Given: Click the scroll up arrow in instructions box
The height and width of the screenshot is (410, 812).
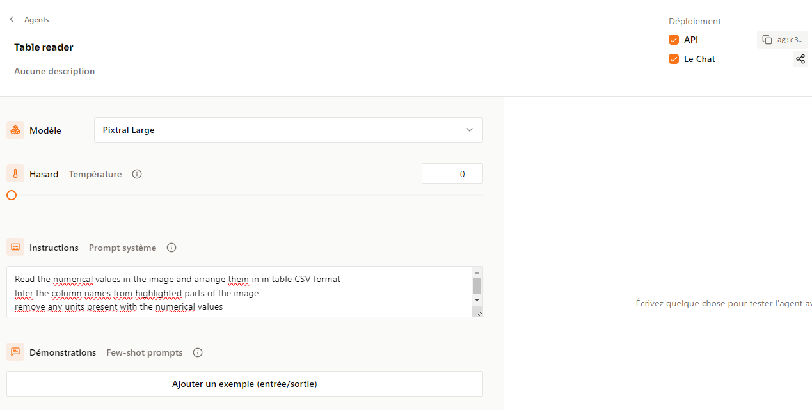Looking at the screenshot, I should pyautogui.click(x=477, y=272).
